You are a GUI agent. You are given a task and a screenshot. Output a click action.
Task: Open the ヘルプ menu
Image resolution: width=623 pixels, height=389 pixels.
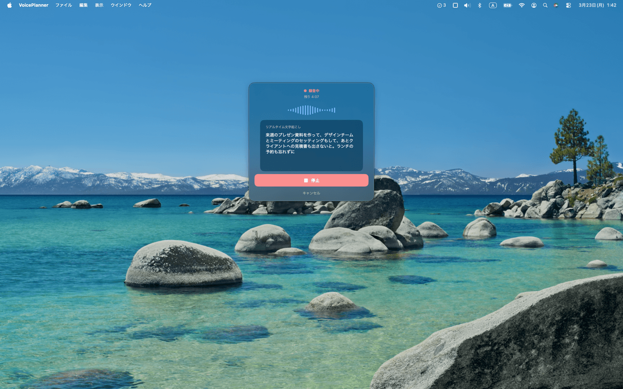(145, 5)
